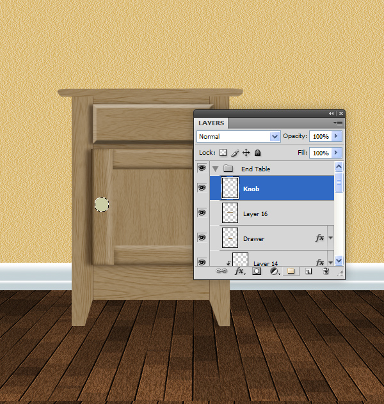
Task: Hide the End Table group
Action: [202, 169]
